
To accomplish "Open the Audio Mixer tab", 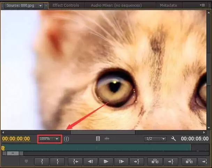I will click(115, 6).
